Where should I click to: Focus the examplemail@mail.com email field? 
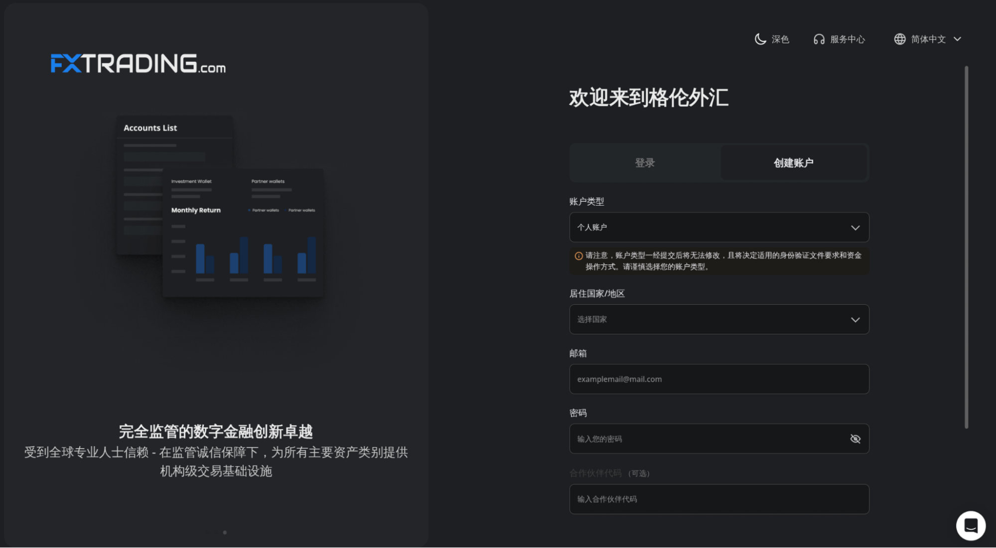click(x=719, y=379)
